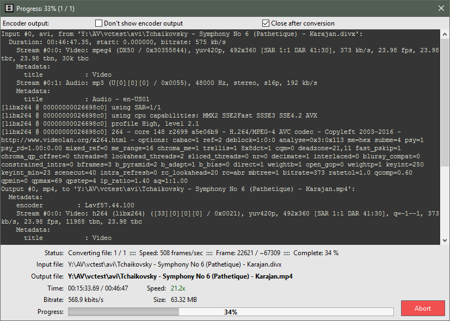450x321 pixels.
Task: Click scrollbar track below the thumb
Action: (445, 201)
